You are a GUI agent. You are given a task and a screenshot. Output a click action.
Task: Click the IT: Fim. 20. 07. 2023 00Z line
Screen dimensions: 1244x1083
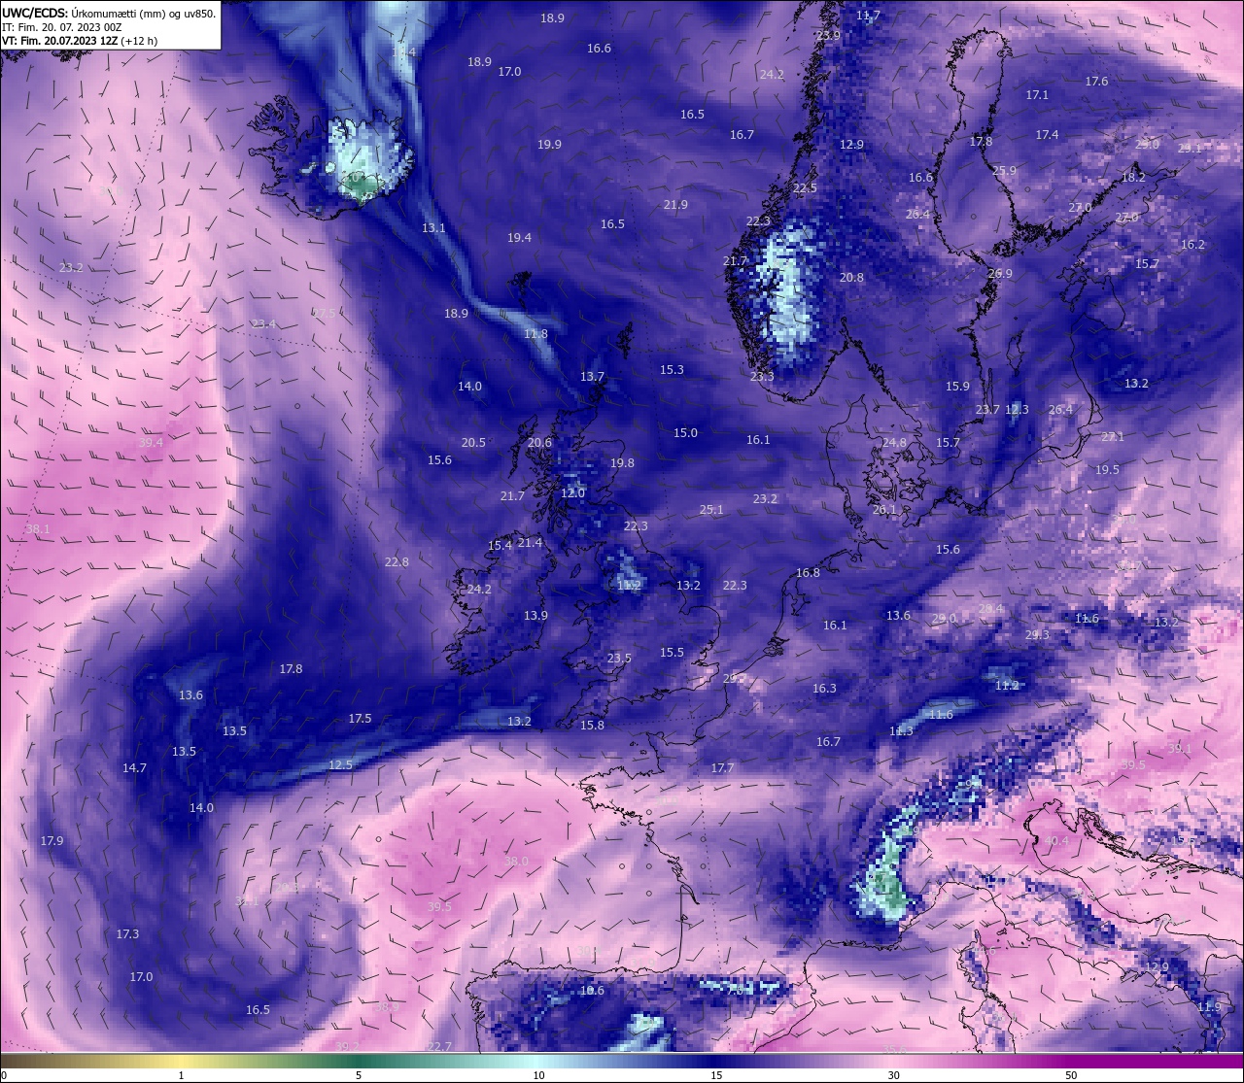coord(62,27)
